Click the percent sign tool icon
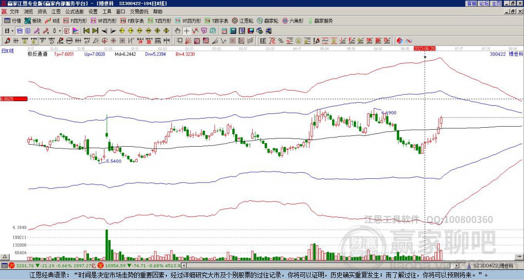Image resolution: width=524 pixels, height=280 pixels. 281,41
